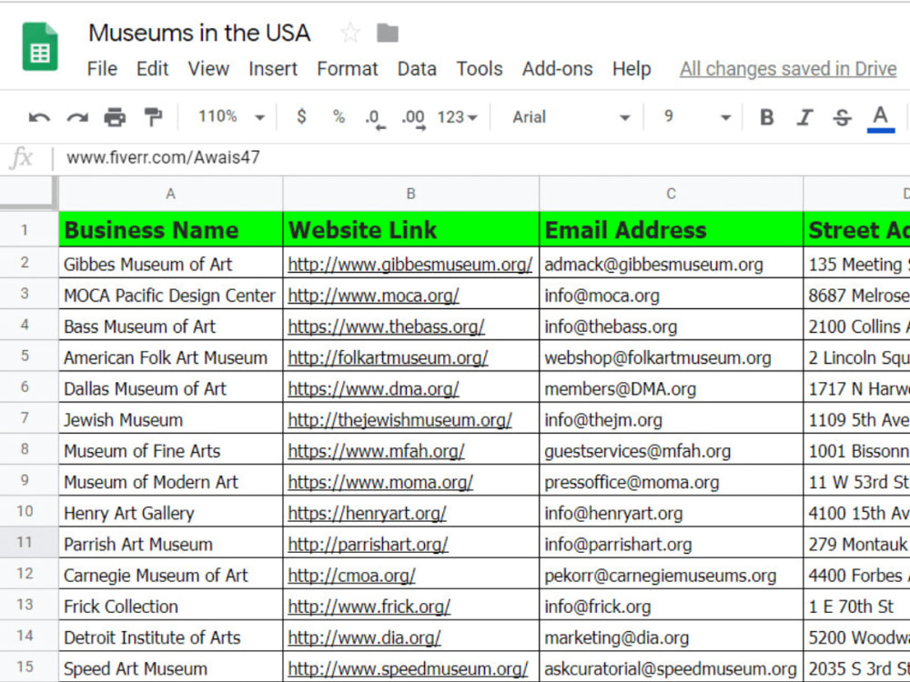The image size is (910, 682).
Task: Select the Business Name header cell
Action: [171, 230]
